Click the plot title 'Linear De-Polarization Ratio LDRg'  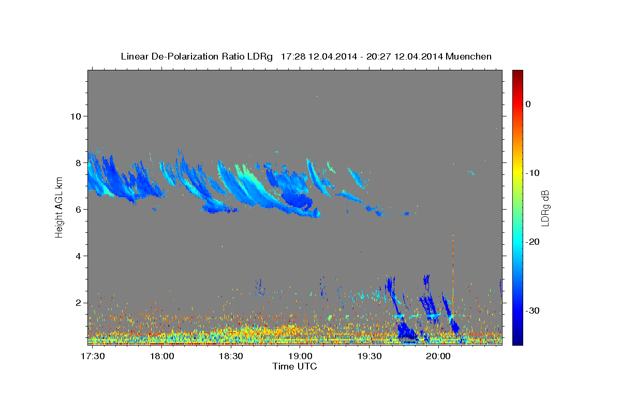click(196, 56)
